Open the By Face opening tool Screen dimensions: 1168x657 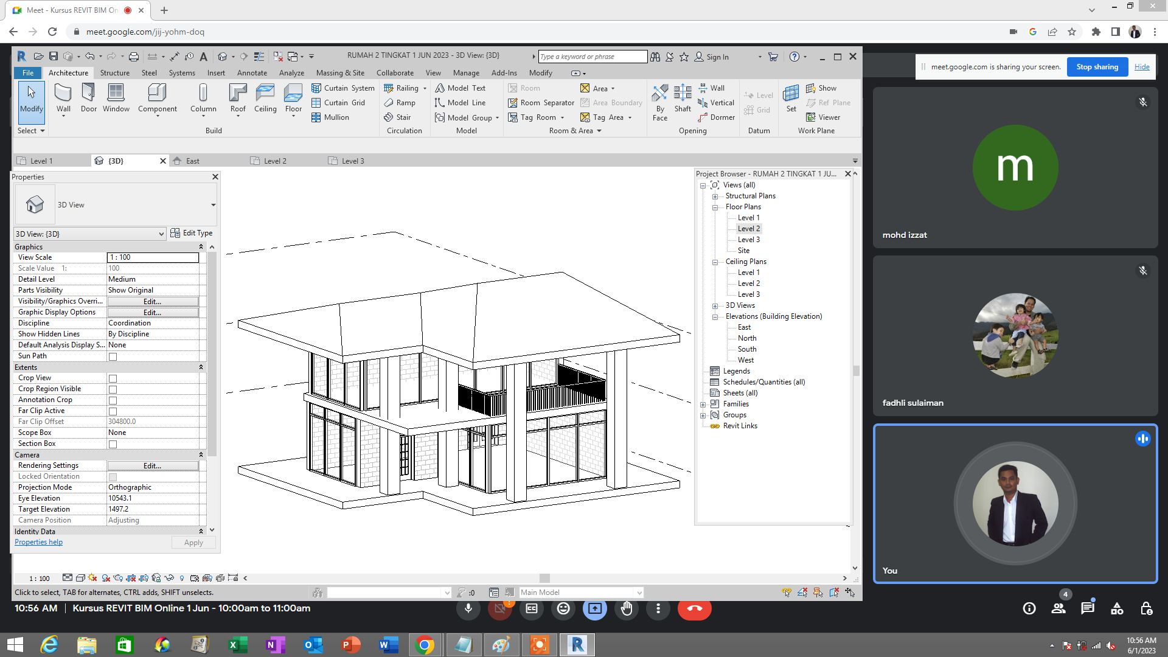coord(660,102)
